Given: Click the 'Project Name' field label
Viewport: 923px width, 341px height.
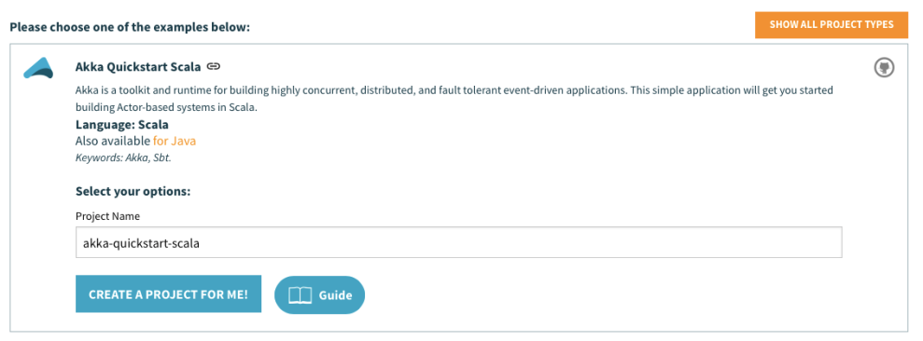Looking at the screenshot, I should coord(107,216).
